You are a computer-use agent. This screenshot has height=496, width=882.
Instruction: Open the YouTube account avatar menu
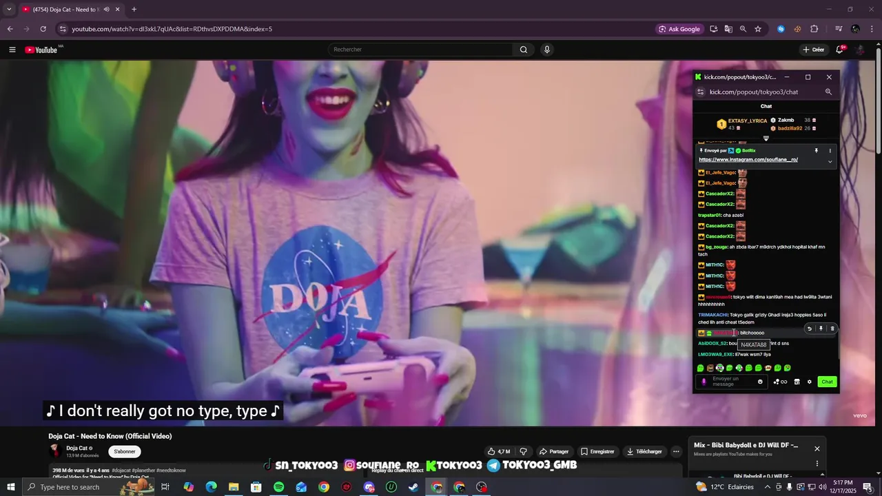pos(860,50)
